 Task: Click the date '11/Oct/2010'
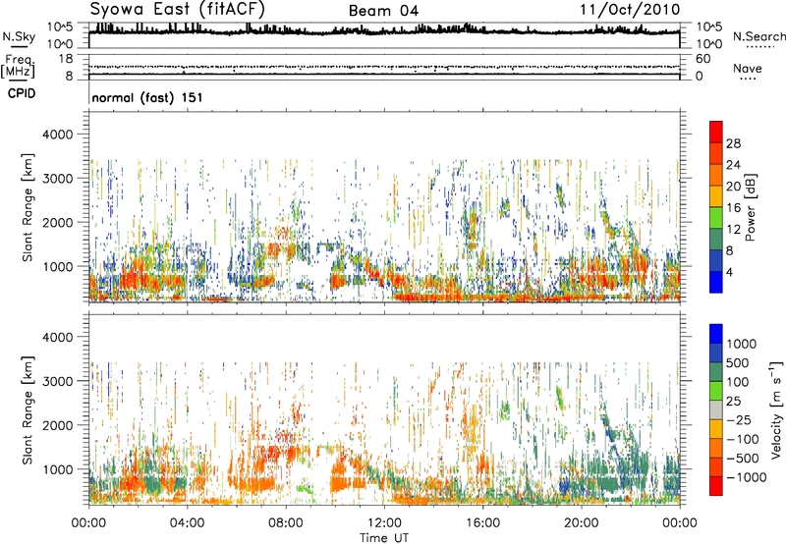630,10
